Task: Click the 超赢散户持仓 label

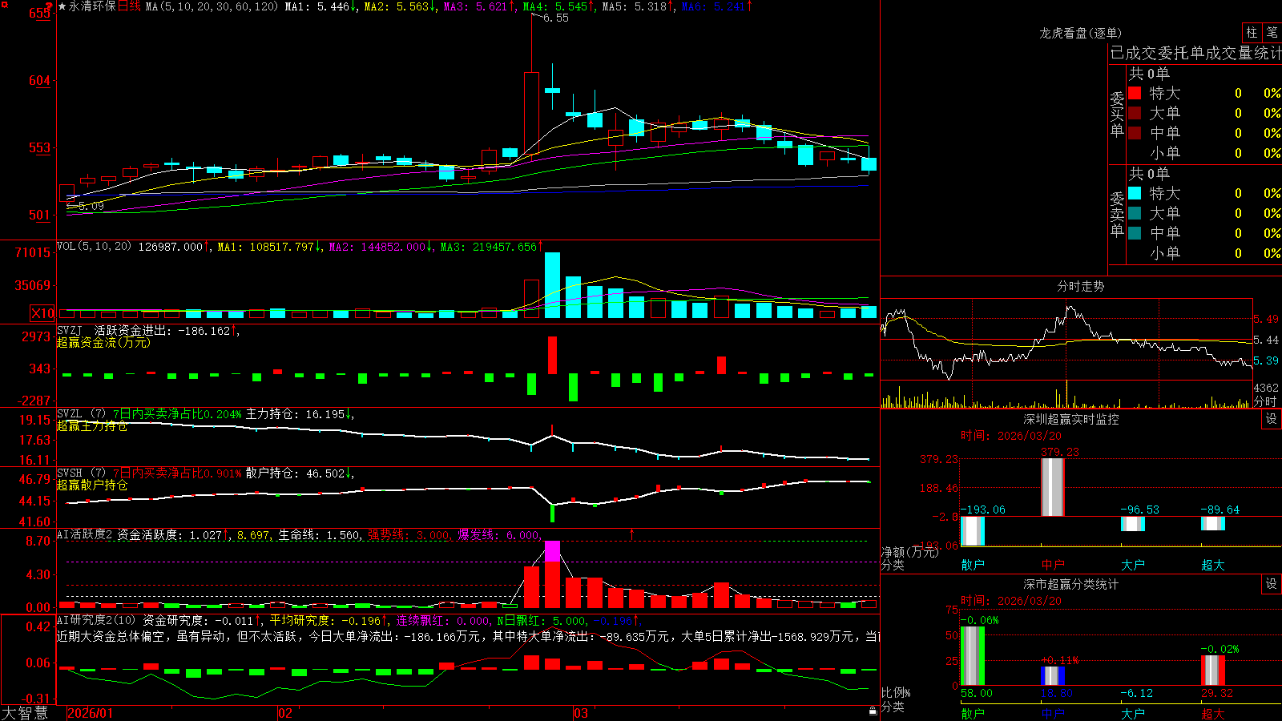Action: (x=92, y=485)
